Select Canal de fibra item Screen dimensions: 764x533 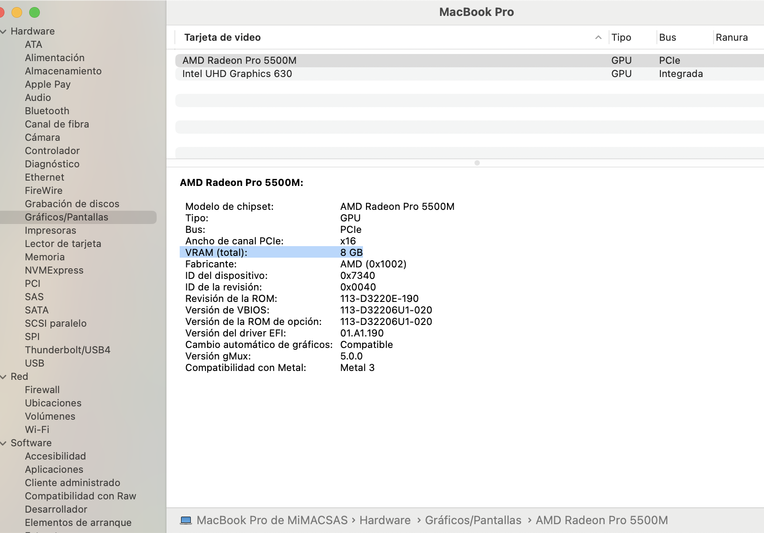click(x=57, y=124)
